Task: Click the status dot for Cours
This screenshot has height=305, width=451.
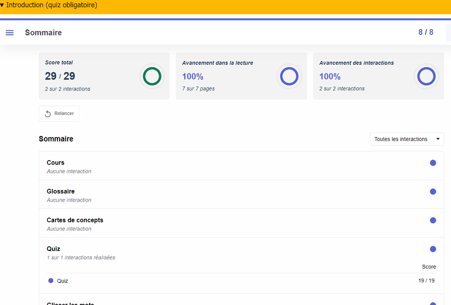Action: tap(433, 163)
